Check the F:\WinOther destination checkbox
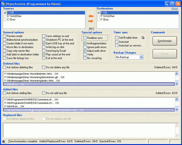The width and height of the screenshot is (182, 145). coord(99,16)
